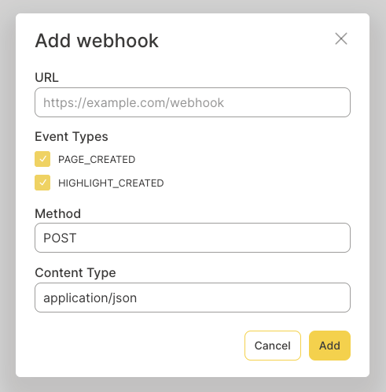
Task: Click the Event Types heading
Action: pos(72,137)
